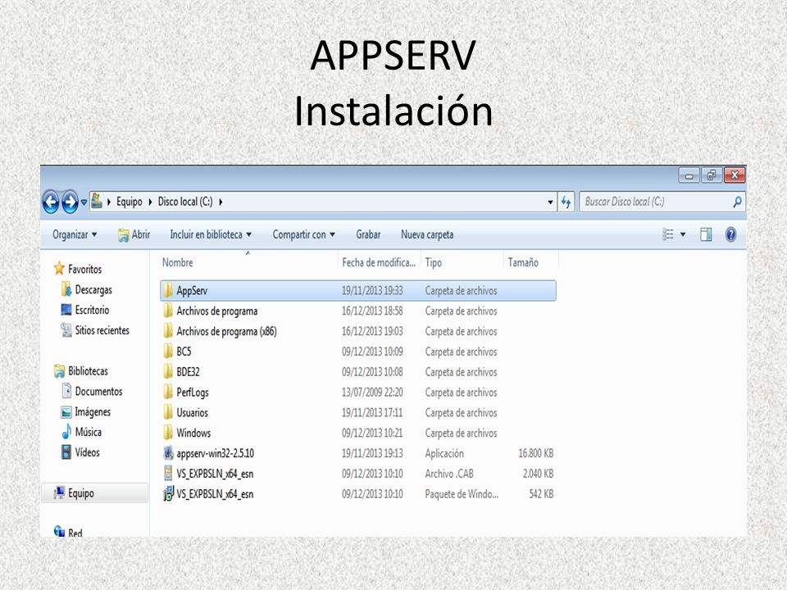Click Grabar in the toolbar
The height and width of the screenshot is (590, 787).
pyautogui.click(x=368, y=234)
